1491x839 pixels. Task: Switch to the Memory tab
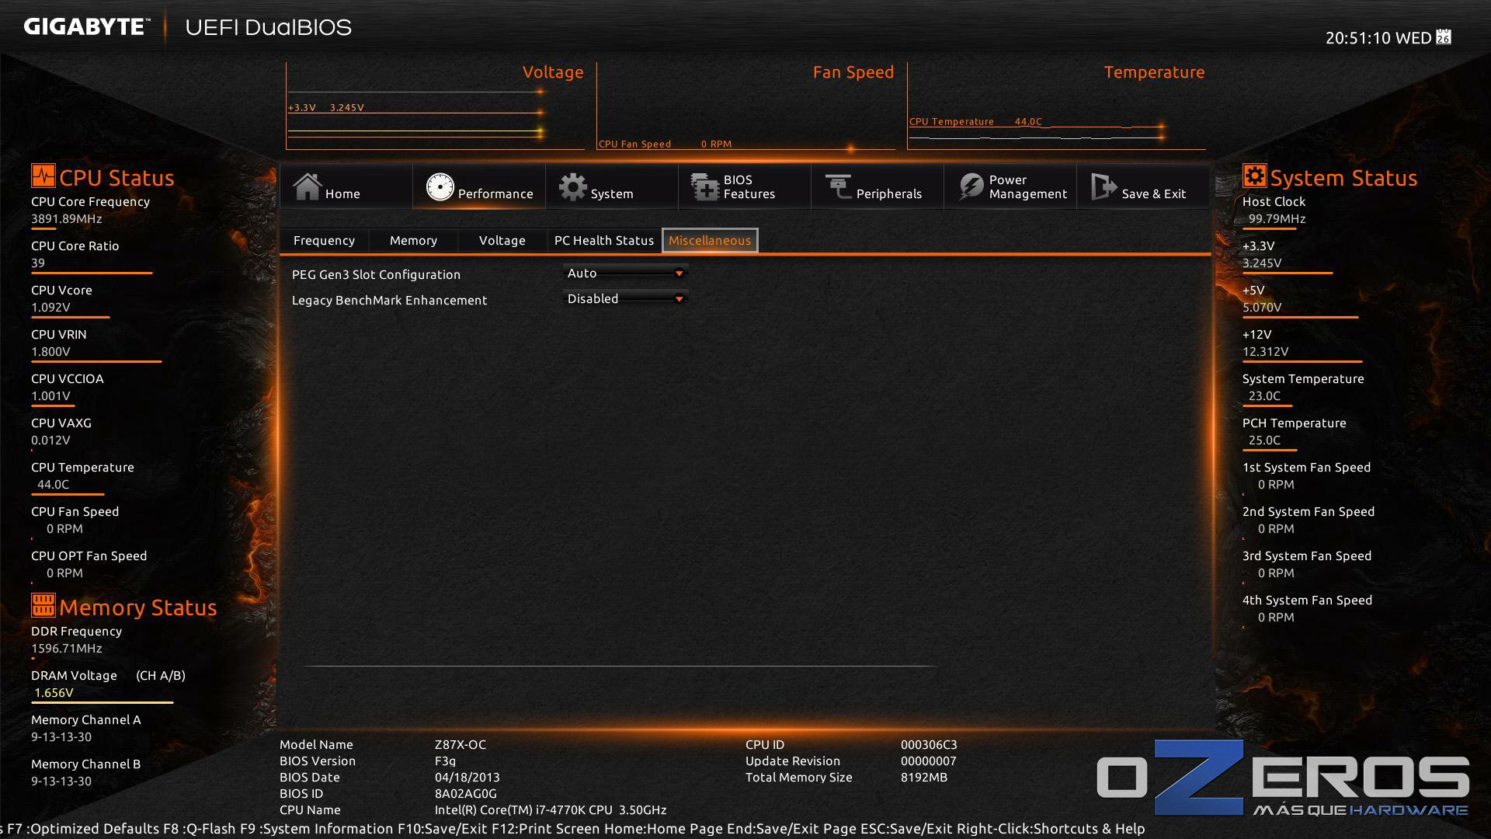point(413,241)
